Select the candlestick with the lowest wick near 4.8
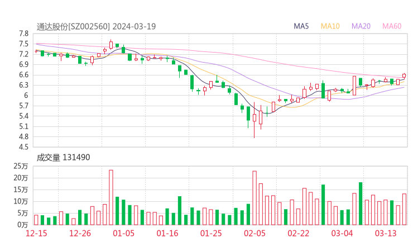This screenshot has width=413, height=246. (x=254, y=120)
